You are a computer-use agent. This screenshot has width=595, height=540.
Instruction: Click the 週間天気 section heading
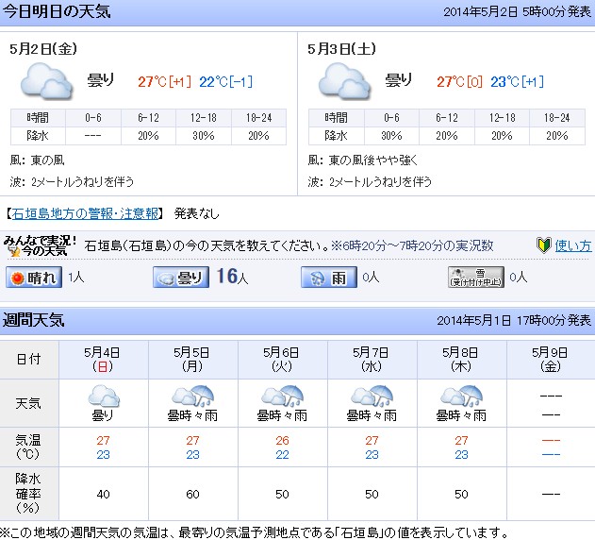(33, 320)
